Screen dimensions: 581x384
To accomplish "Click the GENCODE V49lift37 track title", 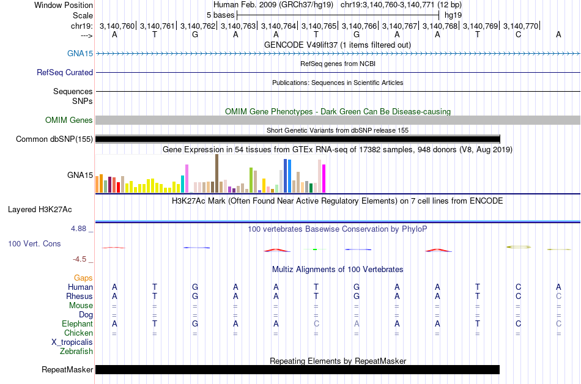I will point(337,45).
